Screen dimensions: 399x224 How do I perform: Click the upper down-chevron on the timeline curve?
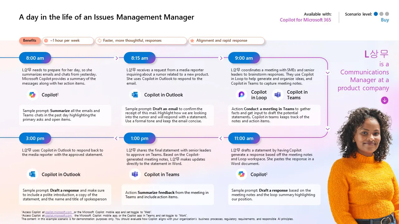pyautogui.click(x=327, y=73)
